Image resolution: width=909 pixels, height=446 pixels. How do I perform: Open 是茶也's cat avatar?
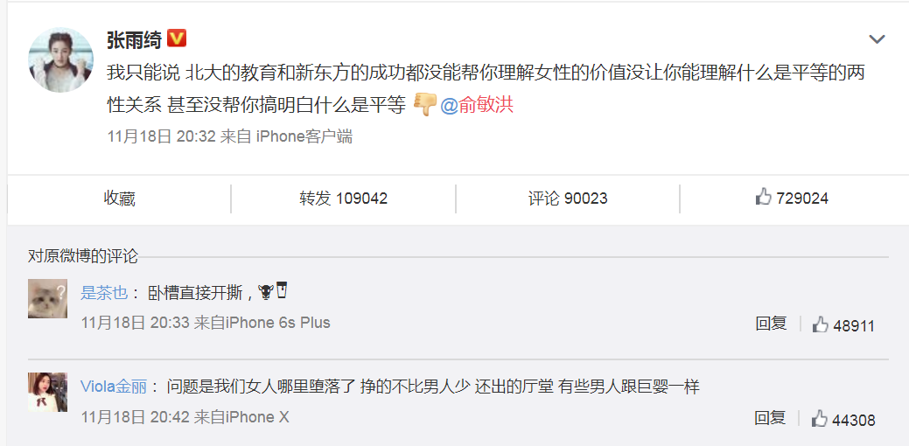pos(47,299)
